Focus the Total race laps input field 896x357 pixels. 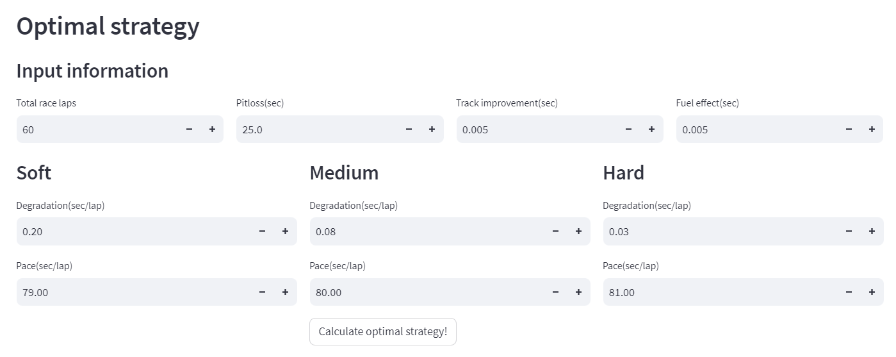coord(96,129)
